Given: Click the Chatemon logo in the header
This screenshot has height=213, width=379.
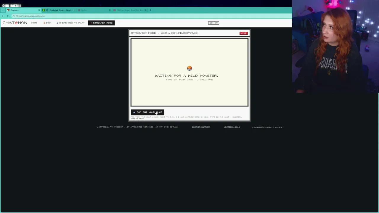Looking at the screenshot, I should tap(15, 23).
